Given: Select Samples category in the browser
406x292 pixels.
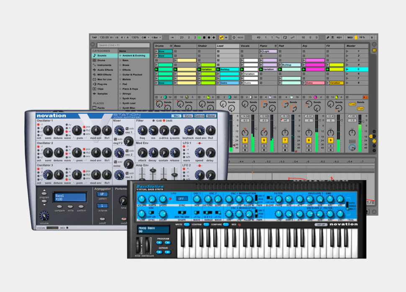Looking at the screenshot, I should pos(102,93).
